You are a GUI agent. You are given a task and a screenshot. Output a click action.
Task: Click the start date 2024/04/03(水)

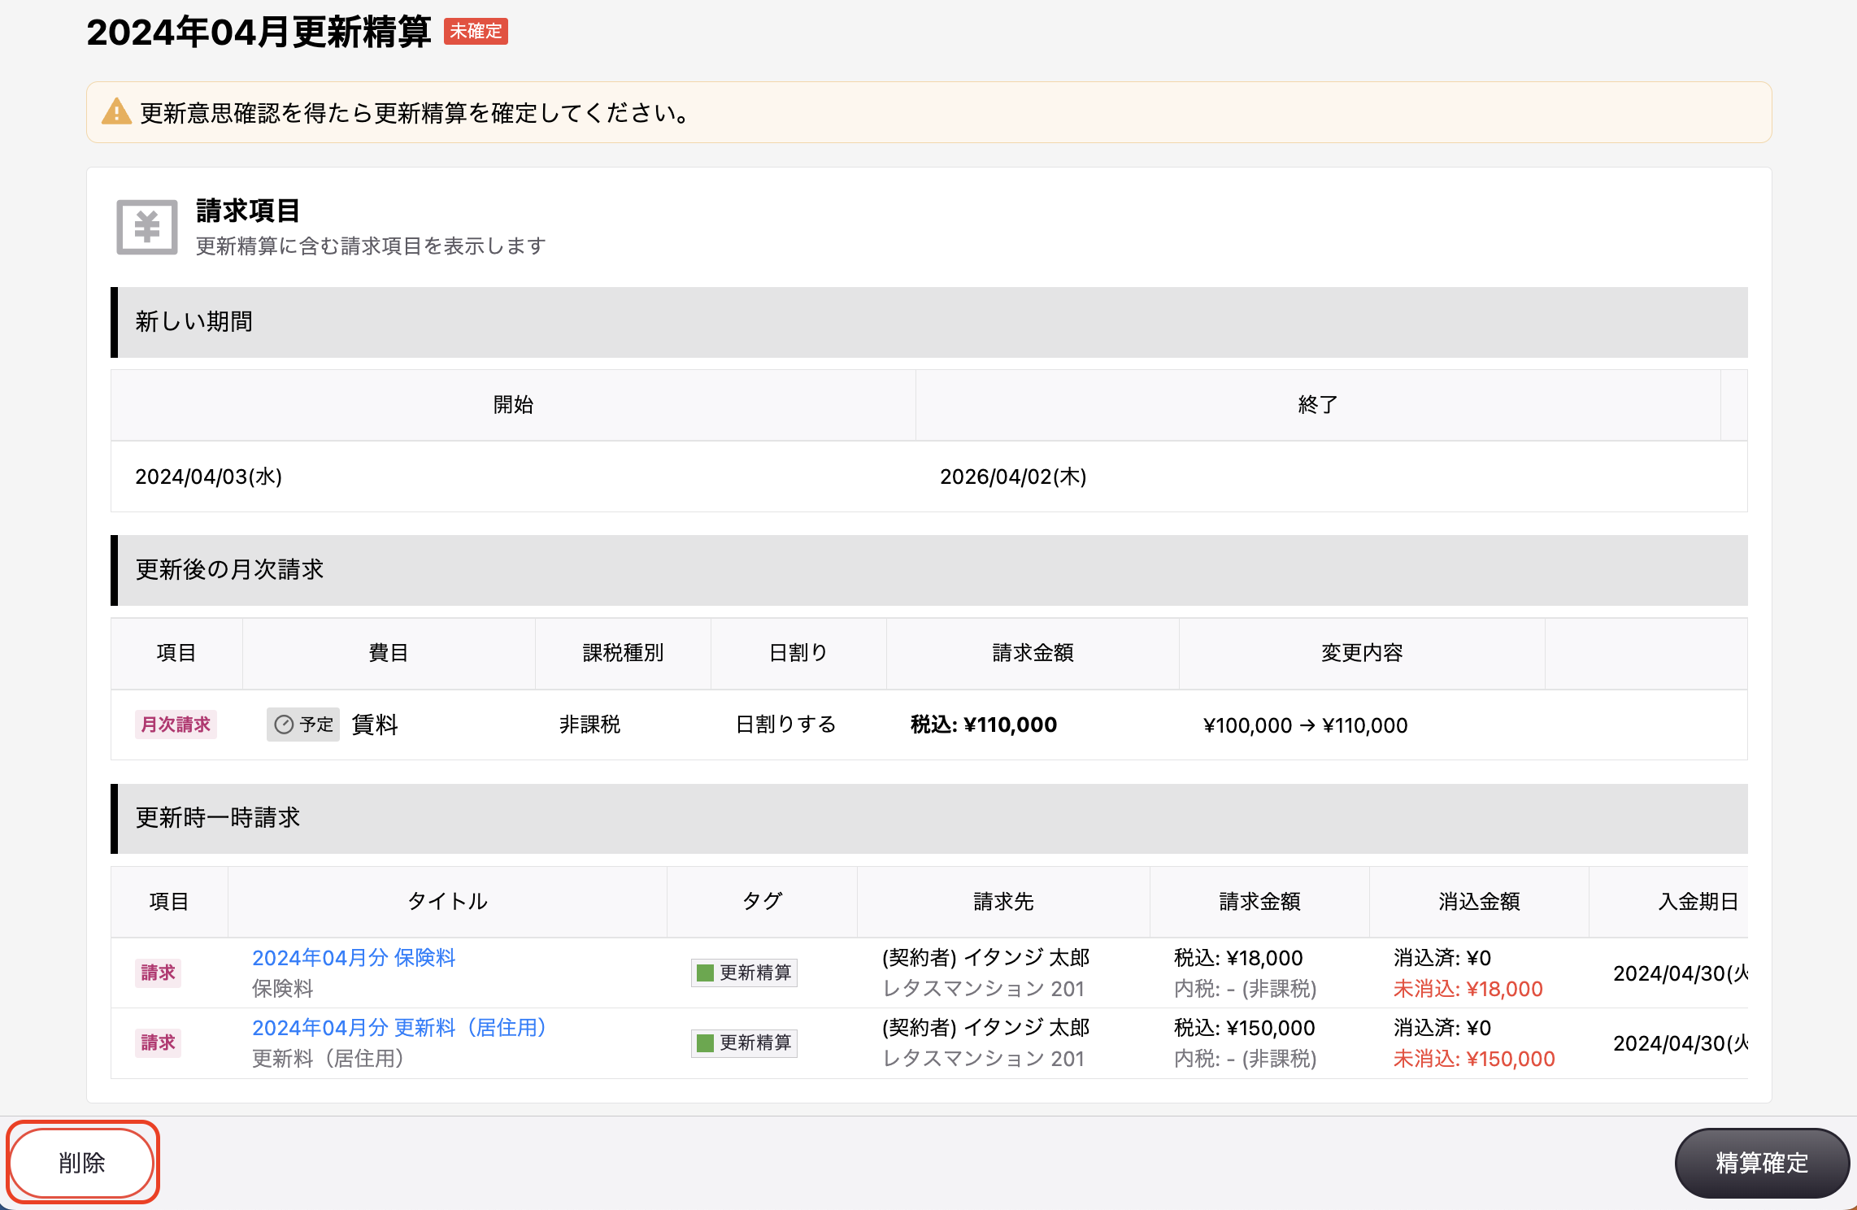209,477
